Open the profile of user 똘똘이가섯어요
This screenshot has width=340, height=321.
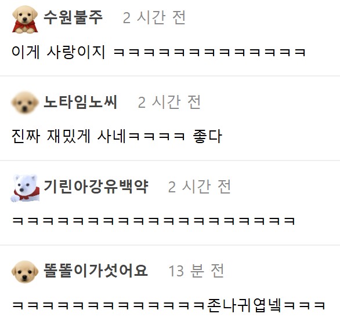pos(96,271)
